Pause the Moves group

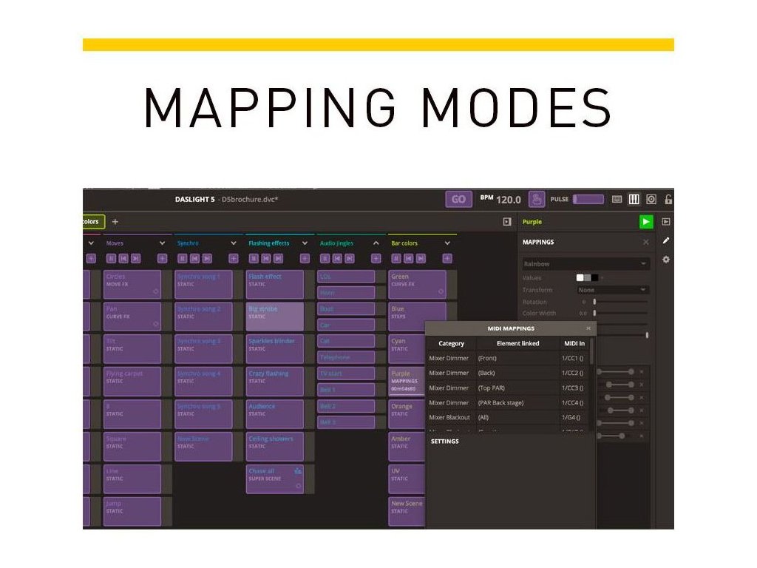pos(111,258)
